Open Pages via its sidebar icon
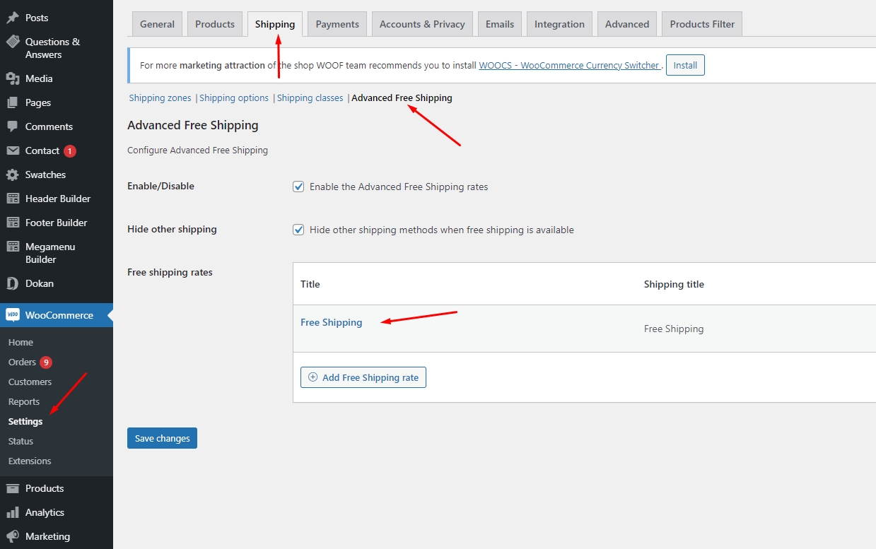Screen dimensions: 876x549 pyautogui.click(x=13, y=102)
